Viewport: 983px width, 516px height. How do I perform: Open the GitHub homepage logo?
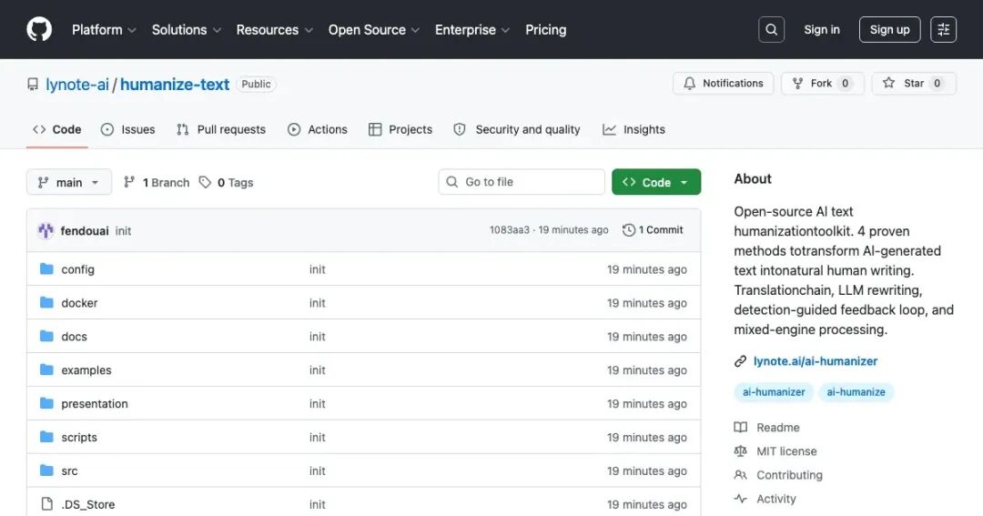pyautogui.click(x=39, y=29)
